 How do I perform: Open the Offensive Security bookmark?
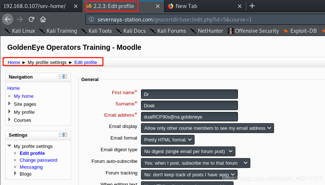coord(253,31)
